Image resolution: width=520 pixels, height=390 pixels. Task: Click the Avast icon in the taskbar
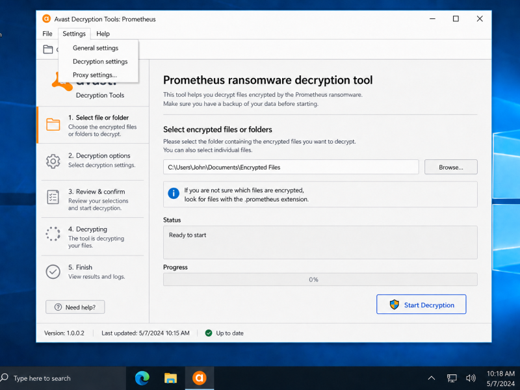pyautogui.click(x=200, y=378)
